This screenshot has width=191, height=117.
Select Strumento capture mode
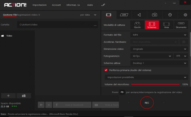pyautogui.click(x=181, y=25)
